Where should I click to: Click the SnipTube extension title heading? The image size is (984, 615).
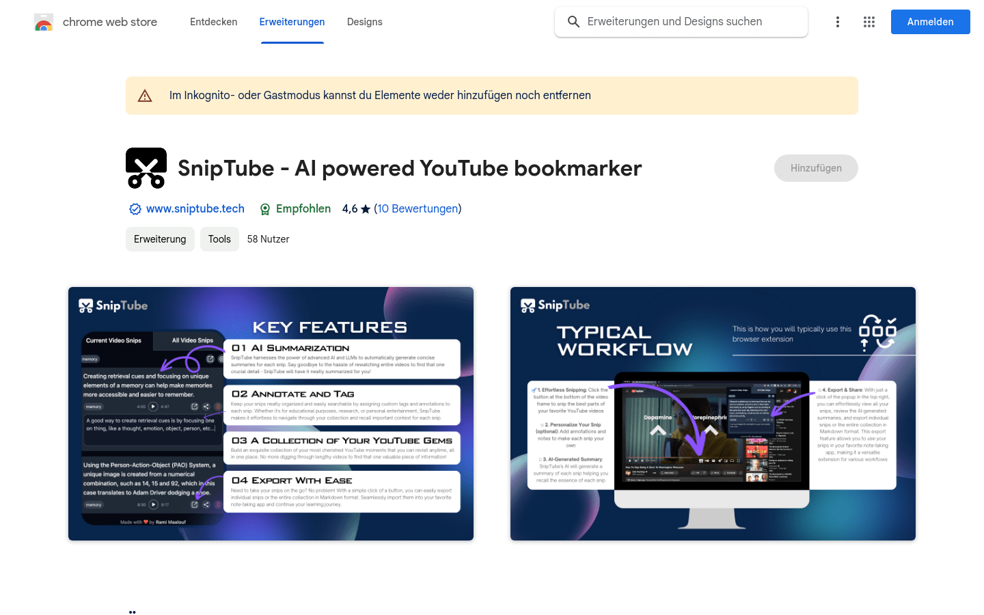click(410, 168)
